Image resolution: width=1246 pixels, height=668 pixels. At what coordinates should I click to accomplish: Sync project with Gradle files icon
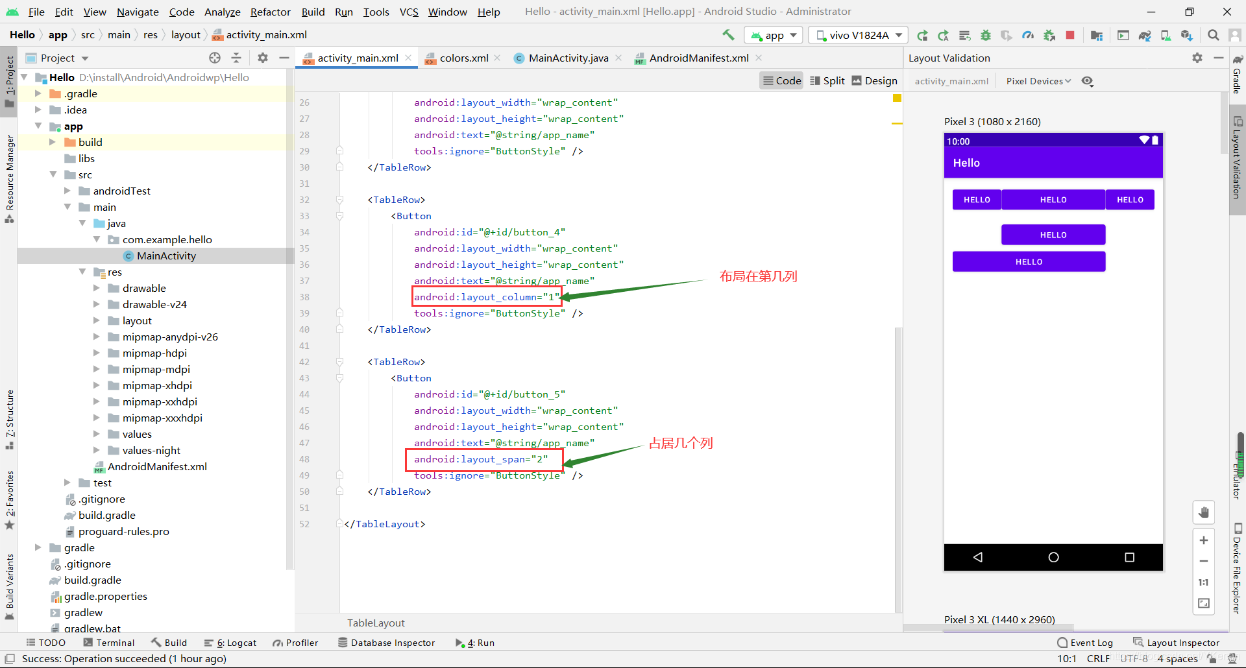(1145, 35)
